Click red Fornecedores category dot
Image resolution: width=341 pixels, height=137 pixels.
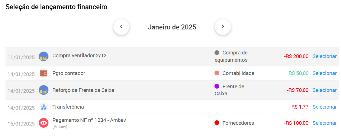pos(217,123)
